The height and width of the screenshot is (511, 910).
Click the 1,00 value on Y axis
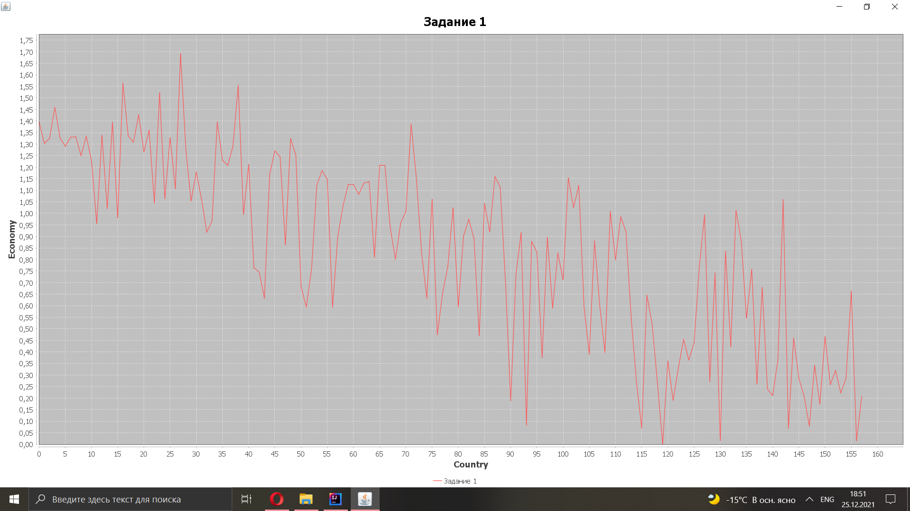(26, 214)
